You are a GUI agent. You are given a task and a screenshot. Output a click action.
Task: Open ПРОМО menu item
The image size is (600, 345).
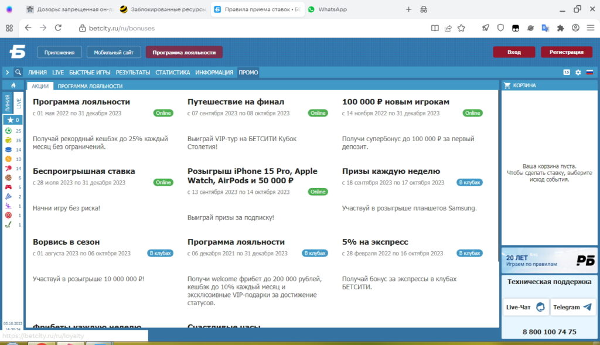click(x=248, y=72)
